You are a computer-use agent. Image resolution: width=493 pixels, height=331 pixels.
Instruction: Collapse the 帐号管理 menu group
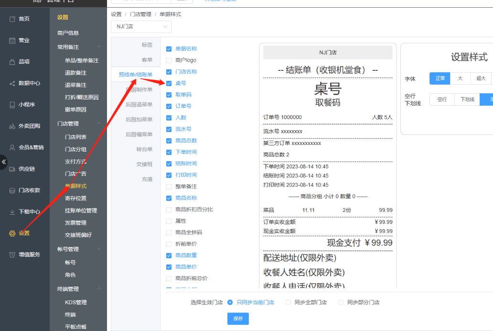click(x=99, y=249)
